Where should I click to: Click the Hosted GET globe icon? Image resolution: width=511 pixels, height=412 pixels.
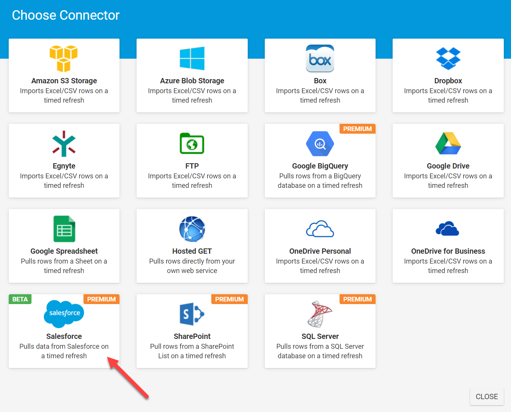click(x=192, y=229)
